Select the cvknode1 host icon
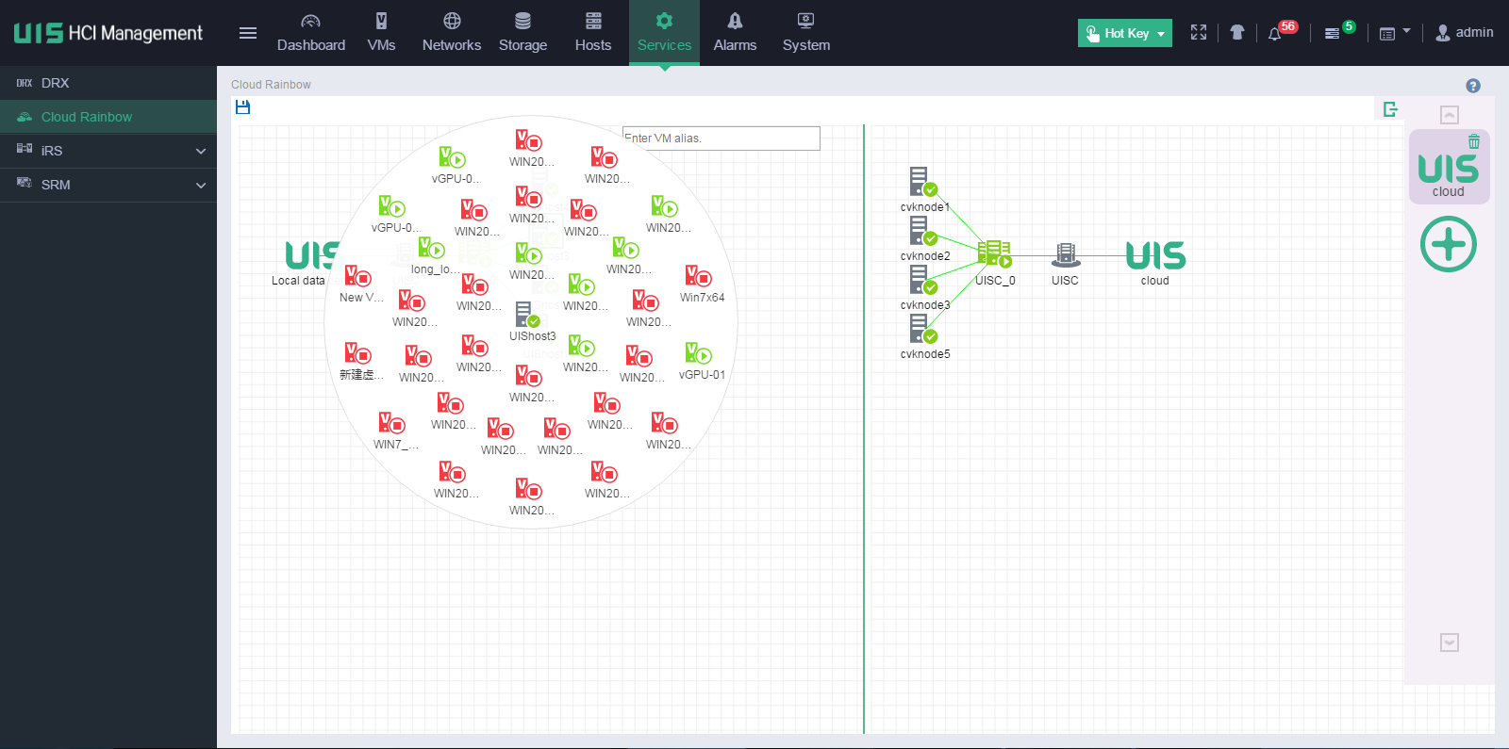Image resolution: width=1509 pixels, height=749 pixels. pos(923,181)
